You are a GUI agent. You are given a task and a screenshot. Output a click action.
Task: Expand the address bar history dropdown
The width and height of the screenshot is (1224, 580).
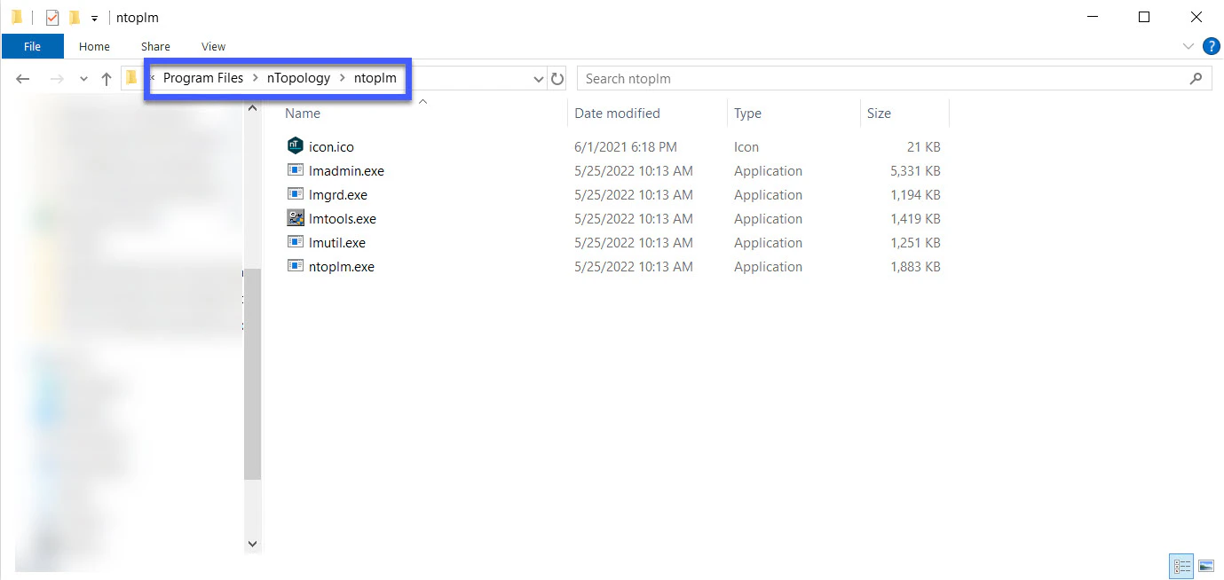538,79
